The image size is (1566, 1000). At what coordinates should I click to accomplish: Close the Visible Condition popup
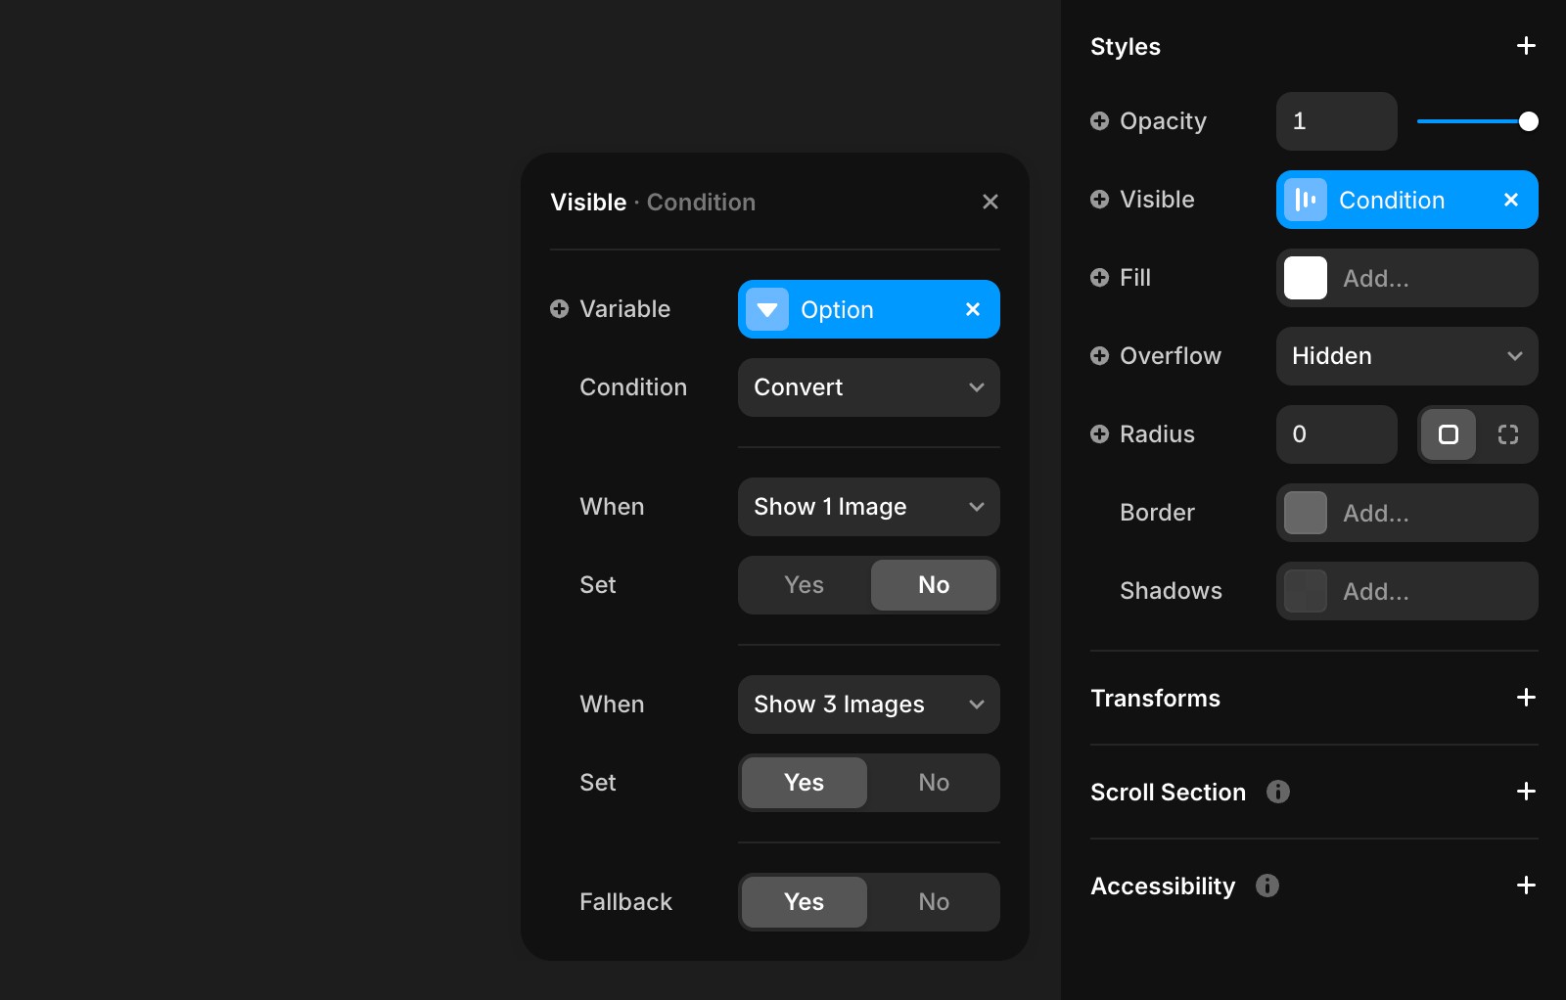coord(990,202)
